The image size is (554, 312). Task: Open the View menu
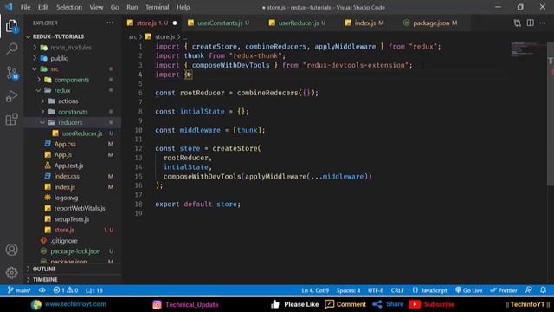(x=96, y=7)
